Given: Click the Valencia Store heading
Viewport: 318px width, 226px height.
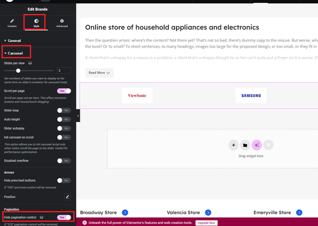Looking at the screenshot, I should click(183, 213).
